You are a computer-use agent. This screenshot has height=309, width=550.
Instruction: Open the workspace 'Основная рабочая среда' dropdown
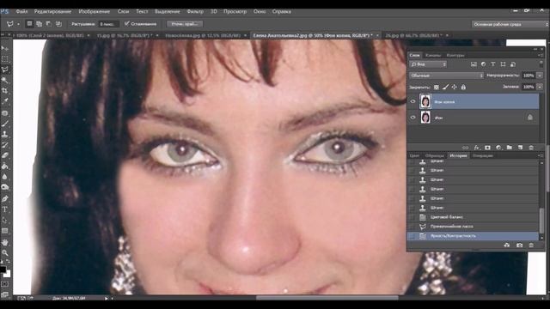[510, 24]
